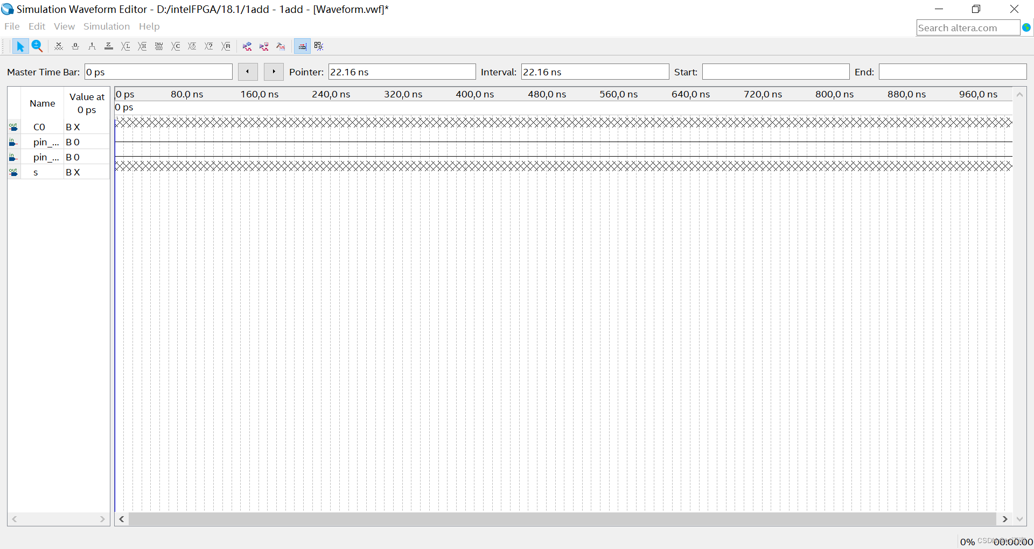Click the CO waveform trace
The height and width of the screenshot is (549, 1034).
point(563,122)
